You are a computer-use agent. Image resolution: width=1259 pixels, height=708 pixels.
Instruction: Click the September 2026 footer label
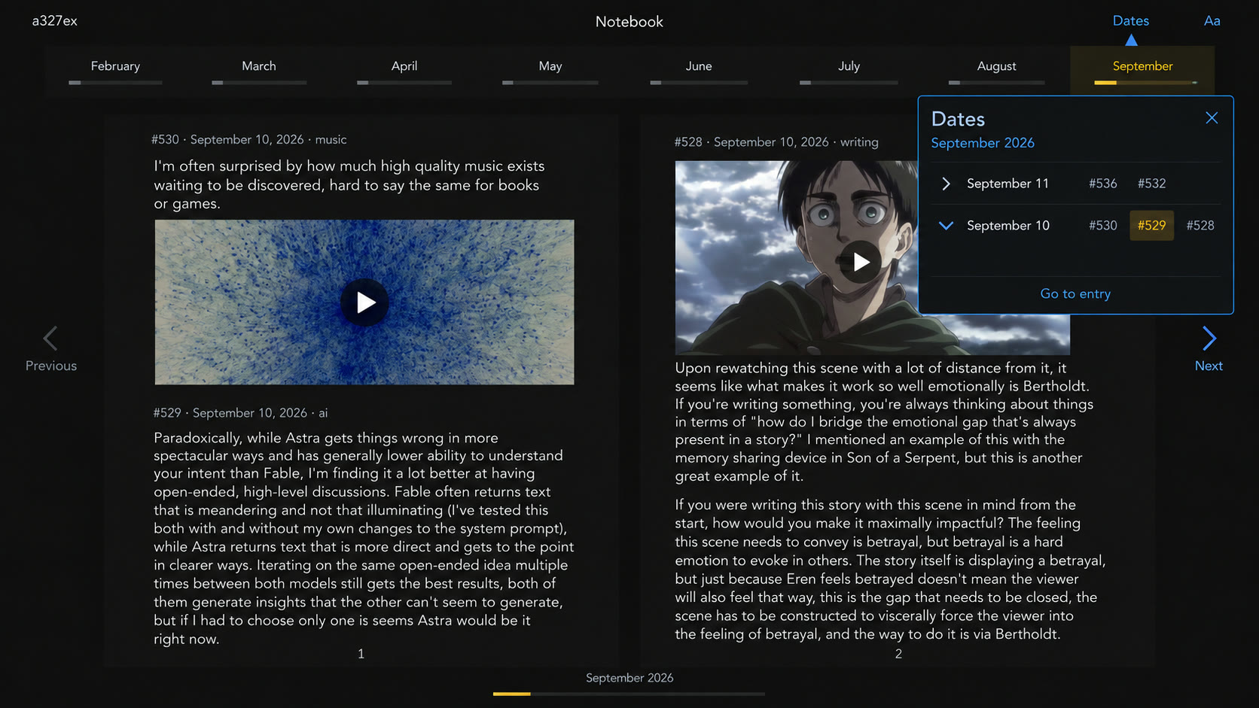629,678
